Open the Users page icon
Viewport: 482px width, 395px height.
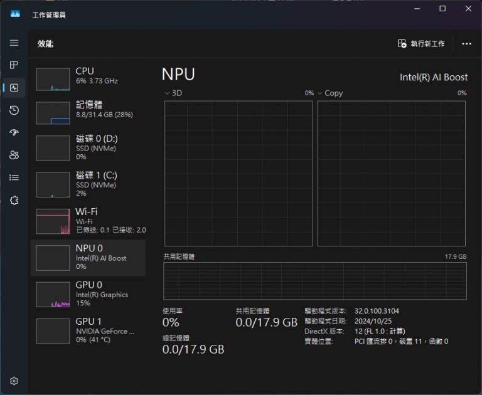pos(14,155)
